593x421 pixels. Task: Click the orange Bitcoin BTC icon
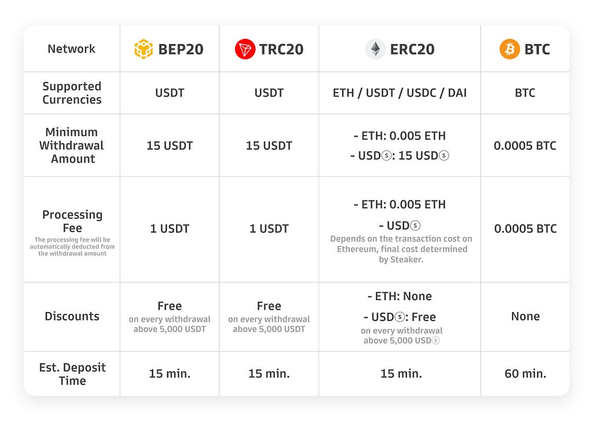[510, 49]
